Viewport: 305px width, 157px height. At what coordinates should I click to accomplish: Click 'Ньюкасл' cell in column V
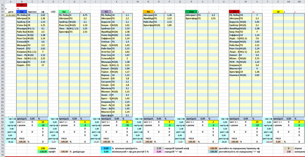coord(234,75)
